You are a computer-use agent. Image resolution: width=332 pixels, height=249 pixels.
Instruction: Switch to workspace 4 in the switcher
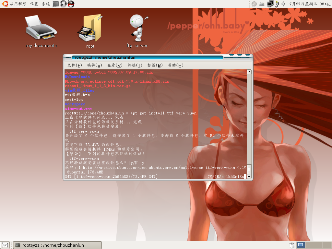[327, 245]
